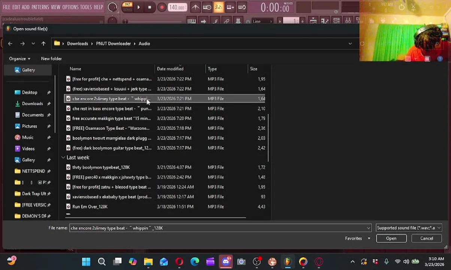Click the Videos icon in the navigation pane
The width and height of the screenshot is (451, 270).
click(x=17, y=148)
